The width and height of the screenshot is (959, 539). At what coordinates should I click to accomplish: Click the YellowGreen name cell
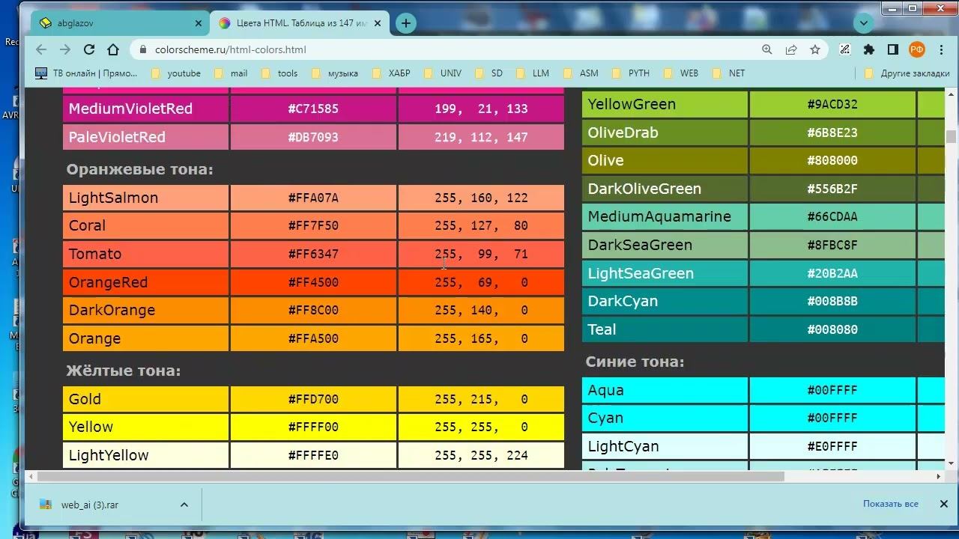point(665,104)
